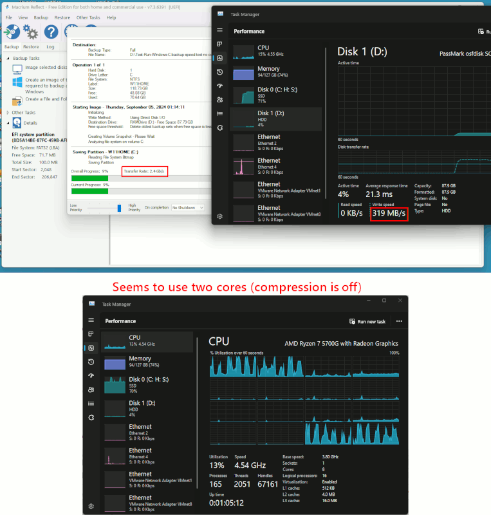Open Settings gear in bottom Task Manager

pyautogui.click(x=91, y=506)
